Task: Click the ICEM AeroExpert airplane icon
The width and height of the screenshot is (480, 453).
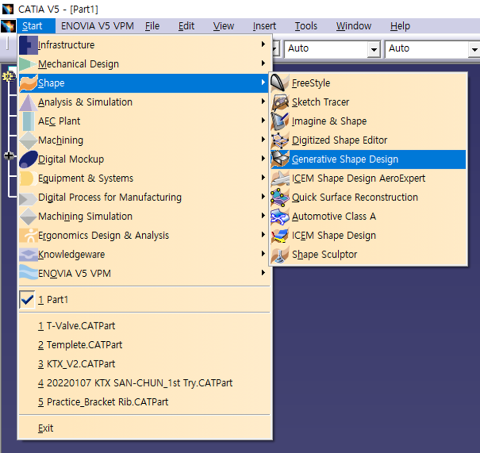Action: point(280,178)
